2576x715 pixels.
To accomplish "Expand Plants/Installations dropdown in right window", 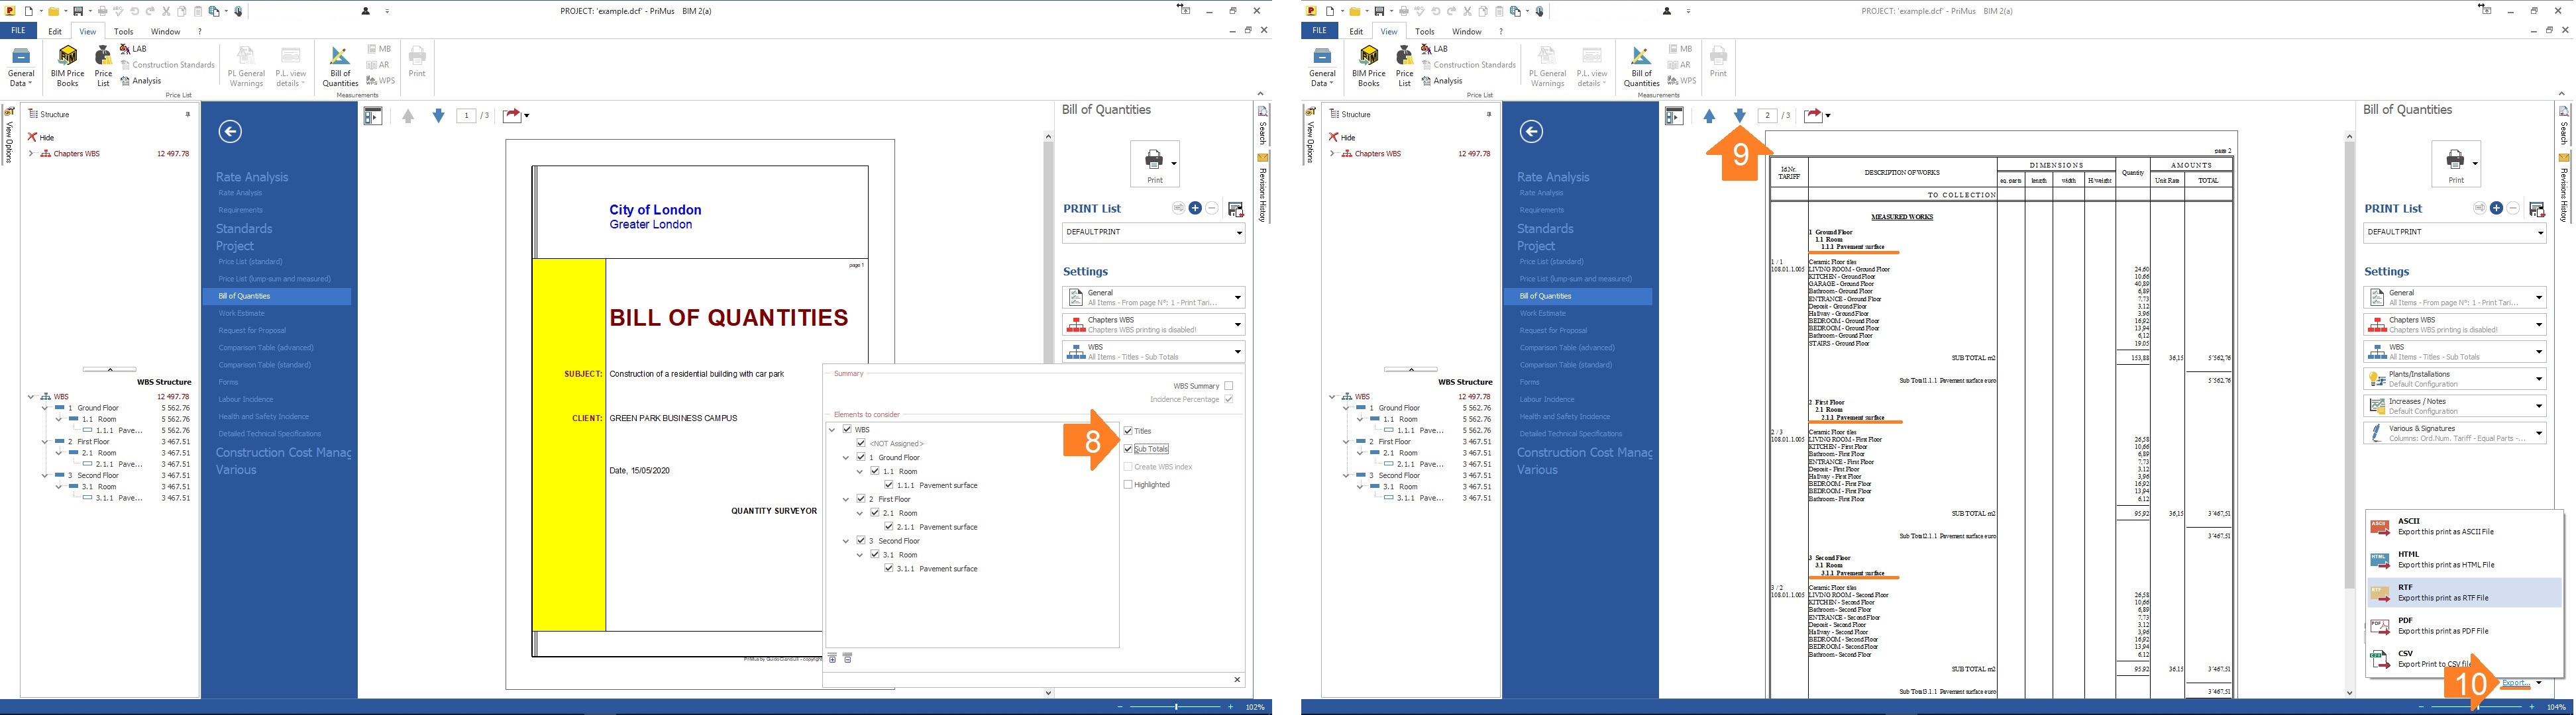I will [x=2539, y=379].
